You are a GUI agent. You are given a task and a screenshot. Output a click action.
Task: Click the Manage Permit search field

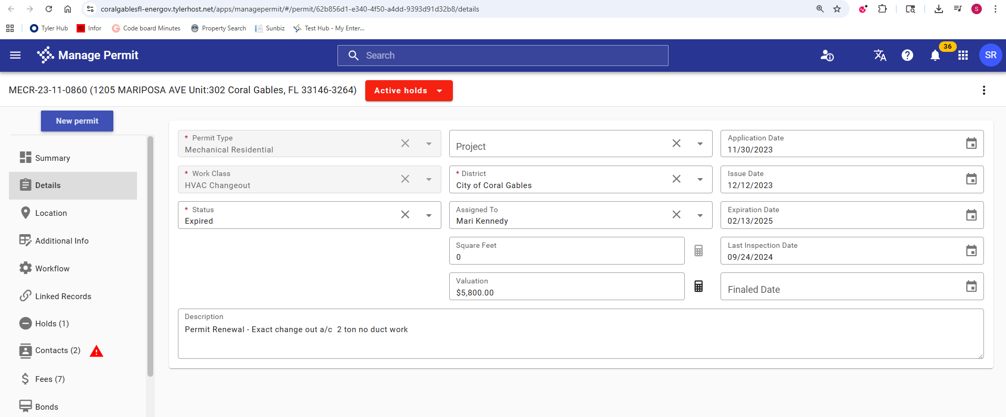point(502,56)
